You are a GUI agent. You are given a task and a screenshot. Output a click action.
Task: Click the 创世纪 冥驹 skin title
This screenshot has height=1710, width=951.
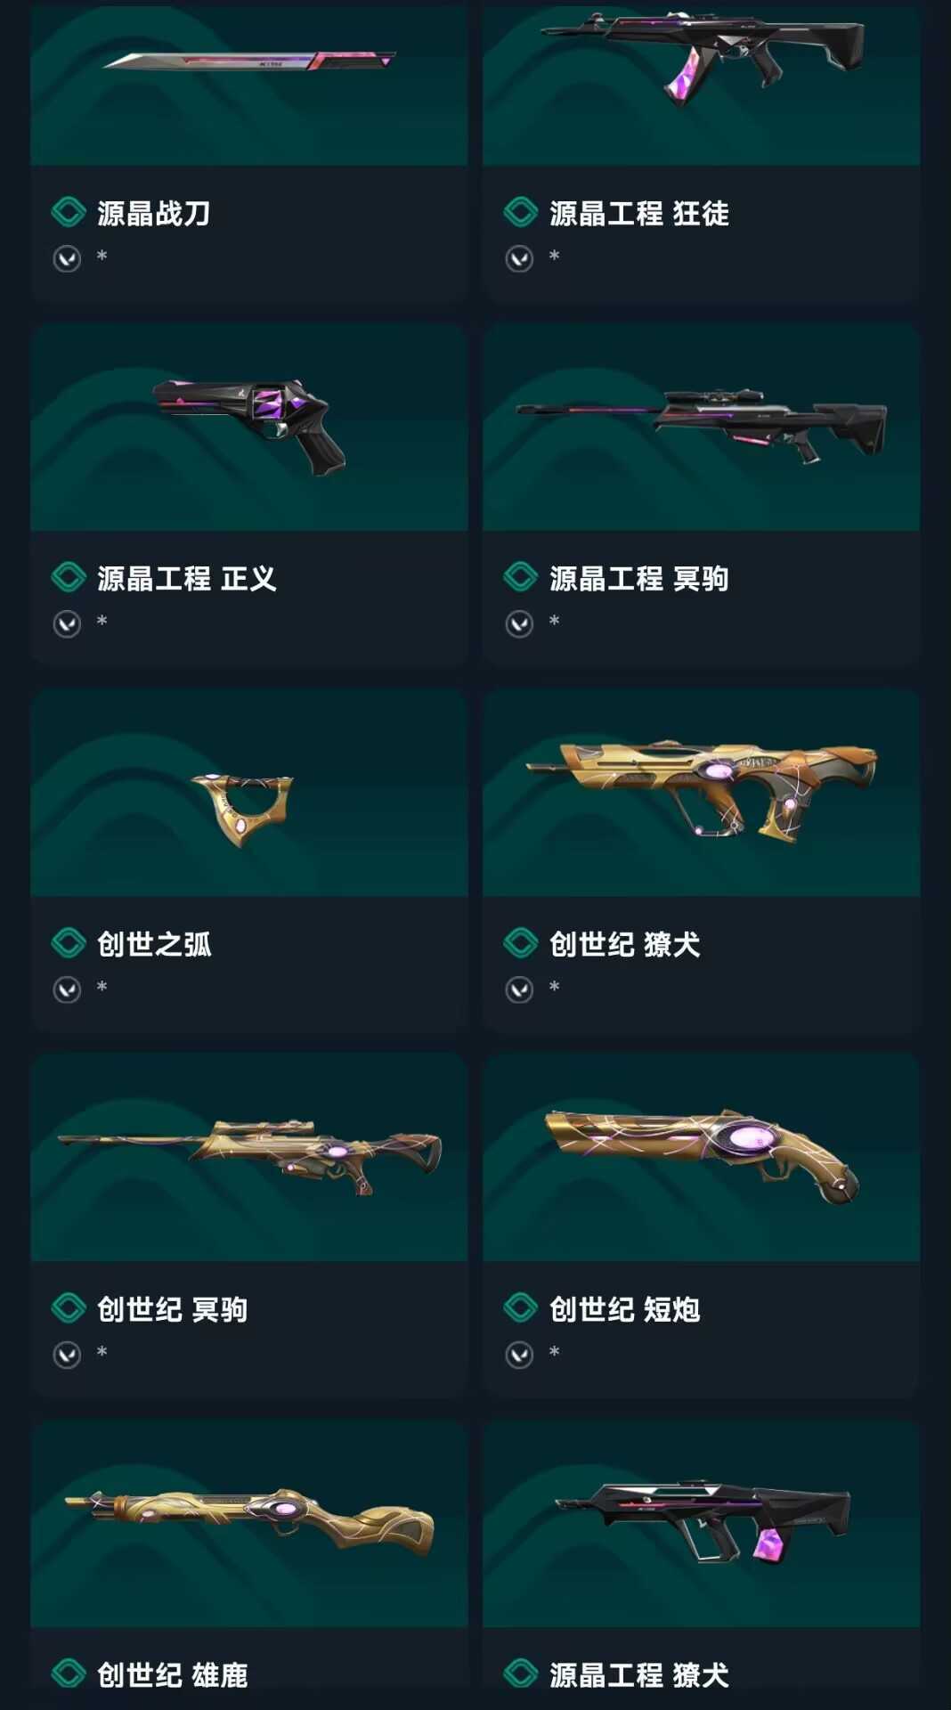(172, 1309)
